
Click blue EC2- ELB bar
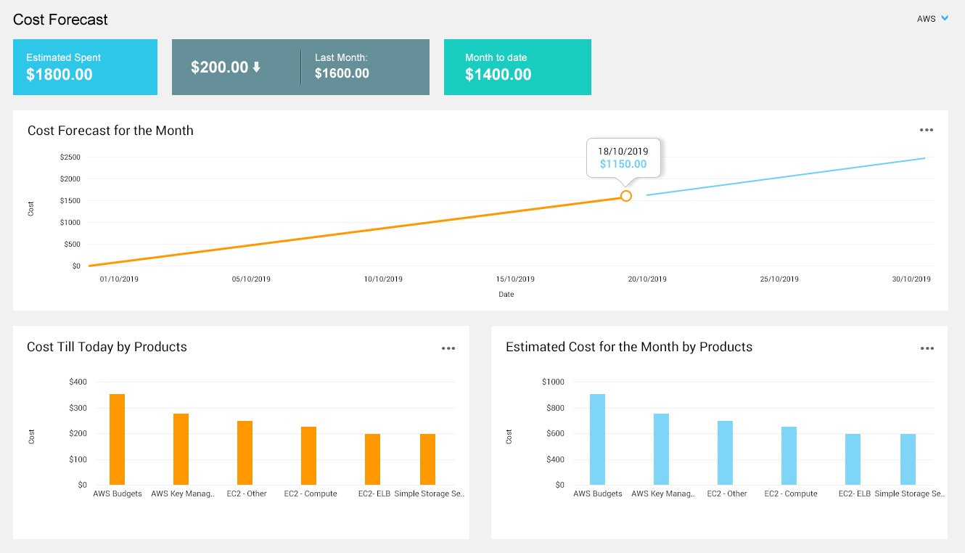click(x=853, y=459)
